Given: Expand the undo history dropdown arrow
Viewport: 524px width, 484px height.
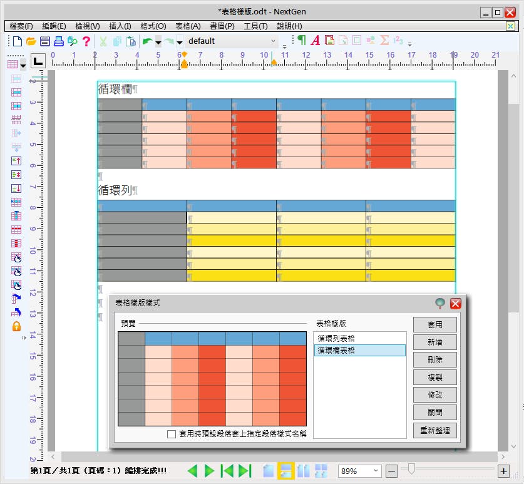Looking at the screenshot, I should point(158,42).
